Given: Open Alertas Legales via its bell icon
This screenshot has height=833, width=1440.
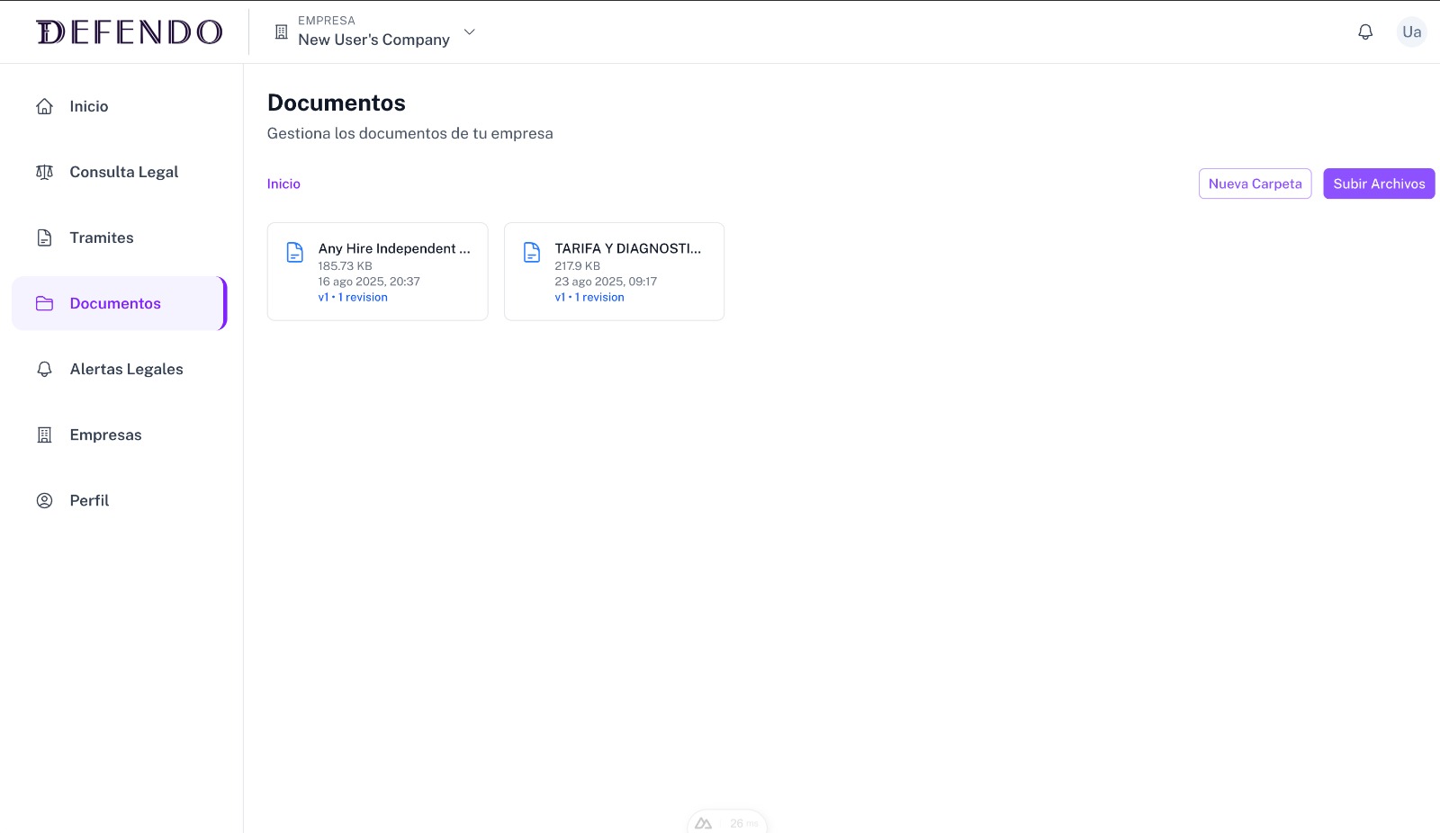Looking at the screenshot, I should pyautogui.click(x=44, y=369).
